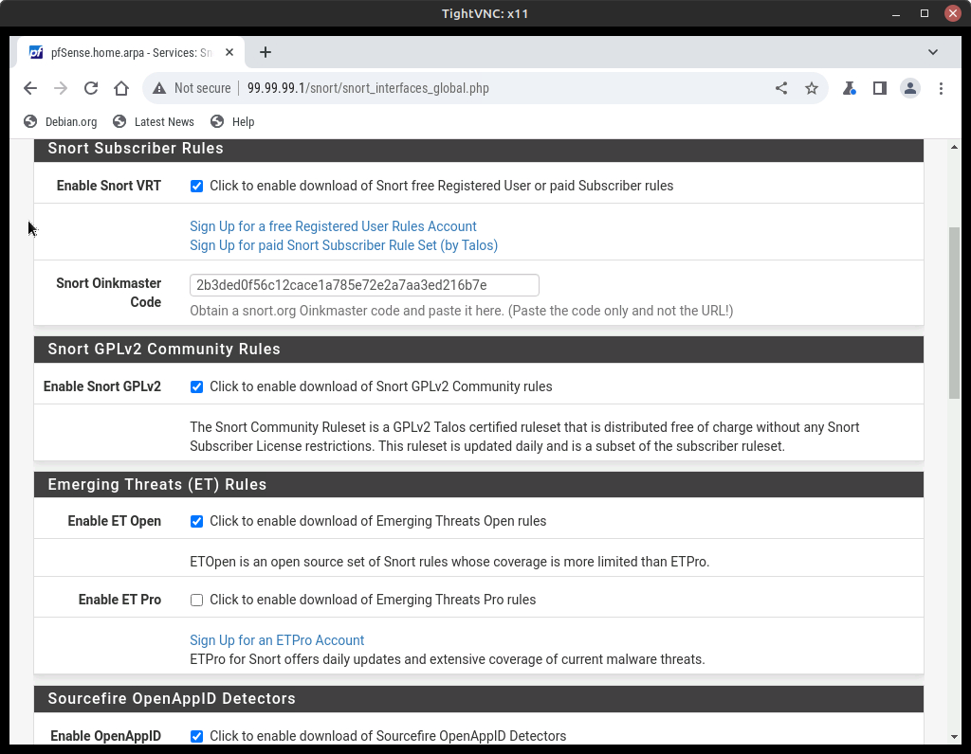Image resolution: width=971 pixels, height=754 pixels.
Task: Click the Sourcefire OpenAppID Detectors header
Action: 479,699
